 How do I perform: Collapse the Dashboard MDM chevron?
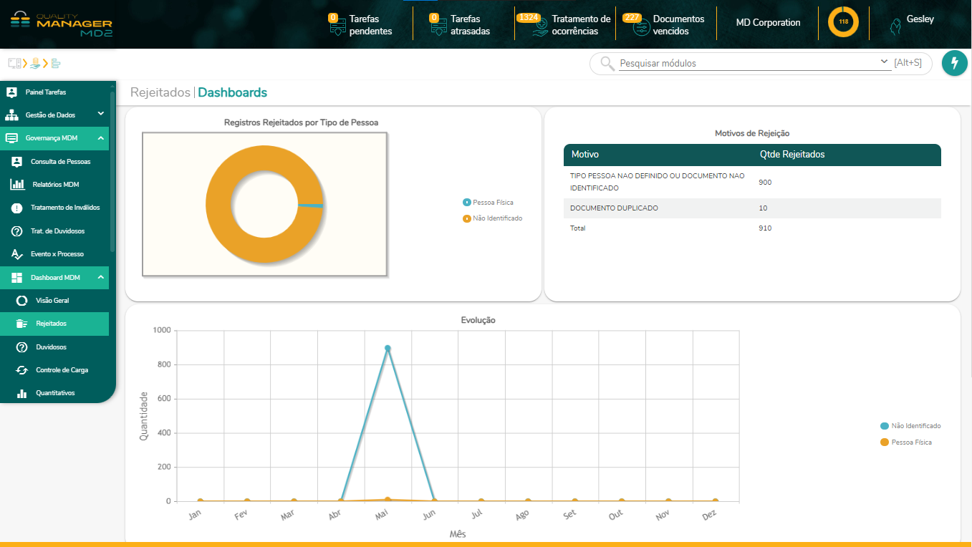point(101,277)
